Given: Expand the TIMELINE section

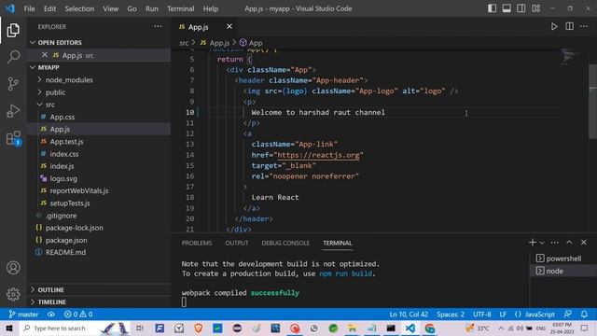Looking at the screenshot, I should [x=99, y=301].
